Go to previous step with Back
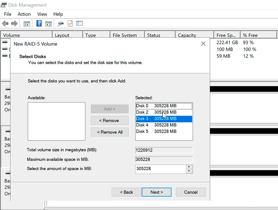The image size is (278, 210). click(x=127, y=192)
